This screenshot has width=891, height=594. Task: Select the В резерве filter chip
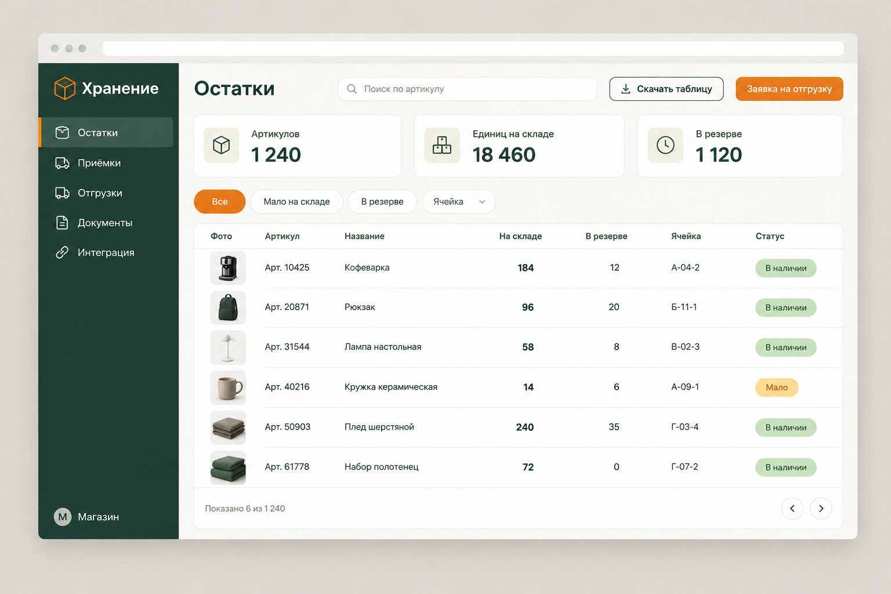tap(382, 202)
